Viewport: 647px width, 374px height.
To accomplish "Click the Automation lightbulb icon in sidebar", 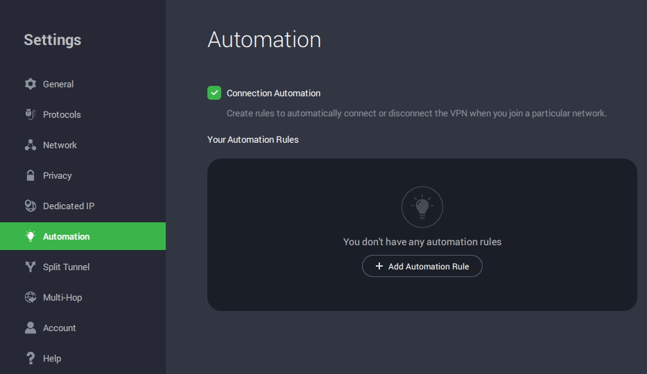I will pyautogui.click(x=30, y=236).
